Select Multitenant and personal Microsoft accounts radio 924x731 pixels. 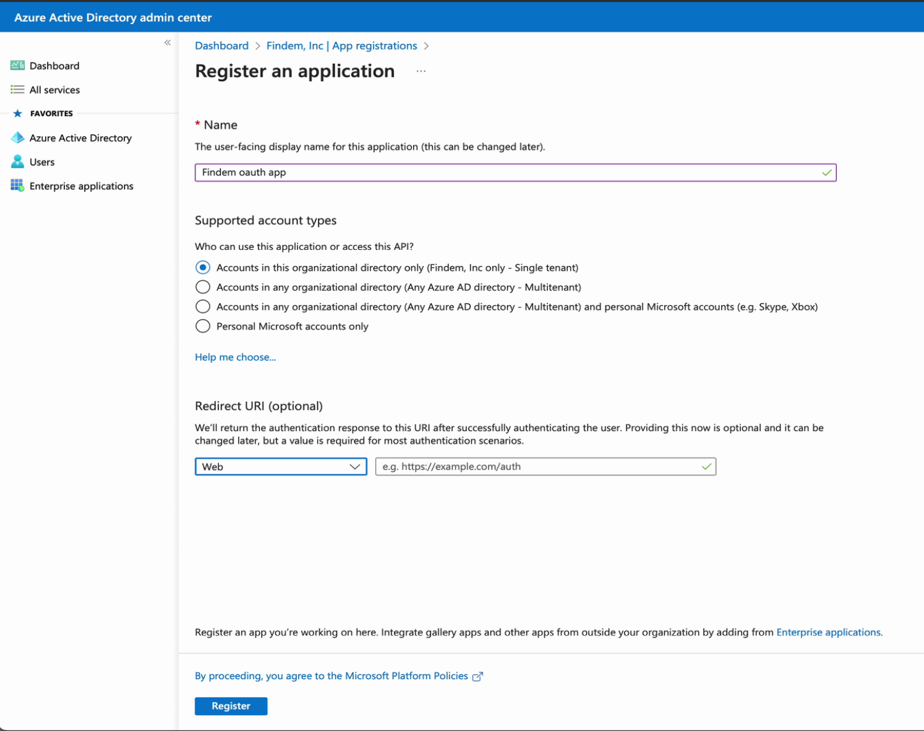pyautogui.click(x=203, y=307)
